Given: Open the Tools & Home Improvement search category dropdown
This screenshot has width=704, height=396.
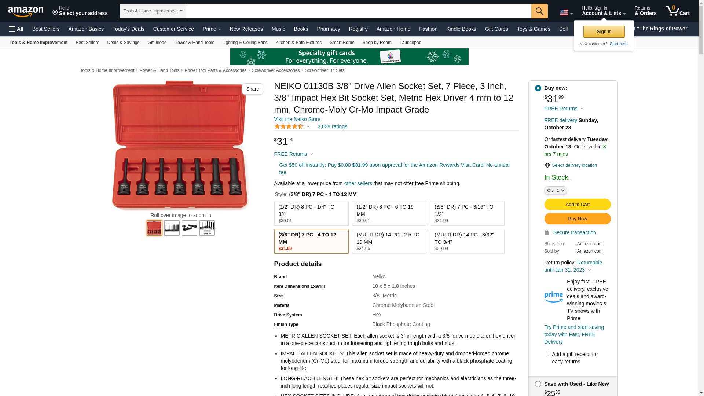Looking at the screenshot, I should click(153, 11).
